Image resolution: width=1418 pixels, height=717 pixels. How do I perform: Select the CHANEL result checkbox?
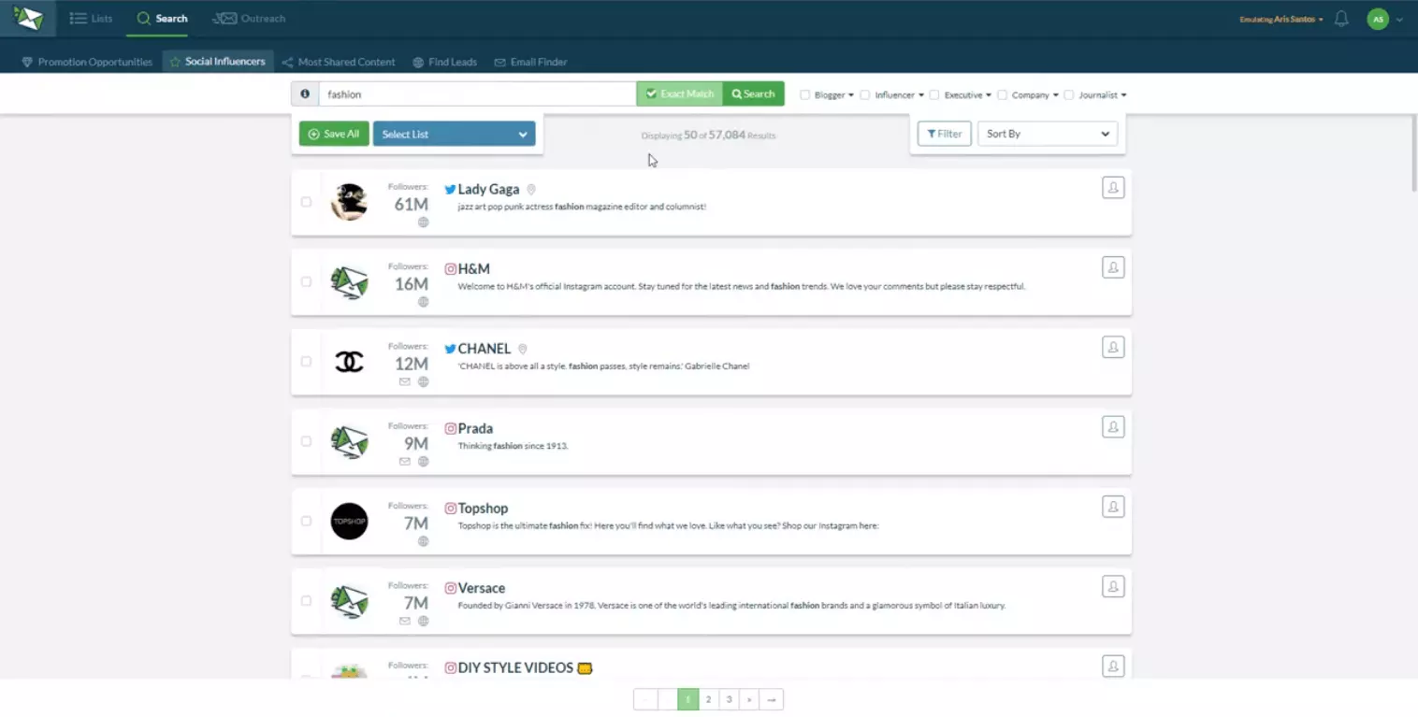point(306,361)
